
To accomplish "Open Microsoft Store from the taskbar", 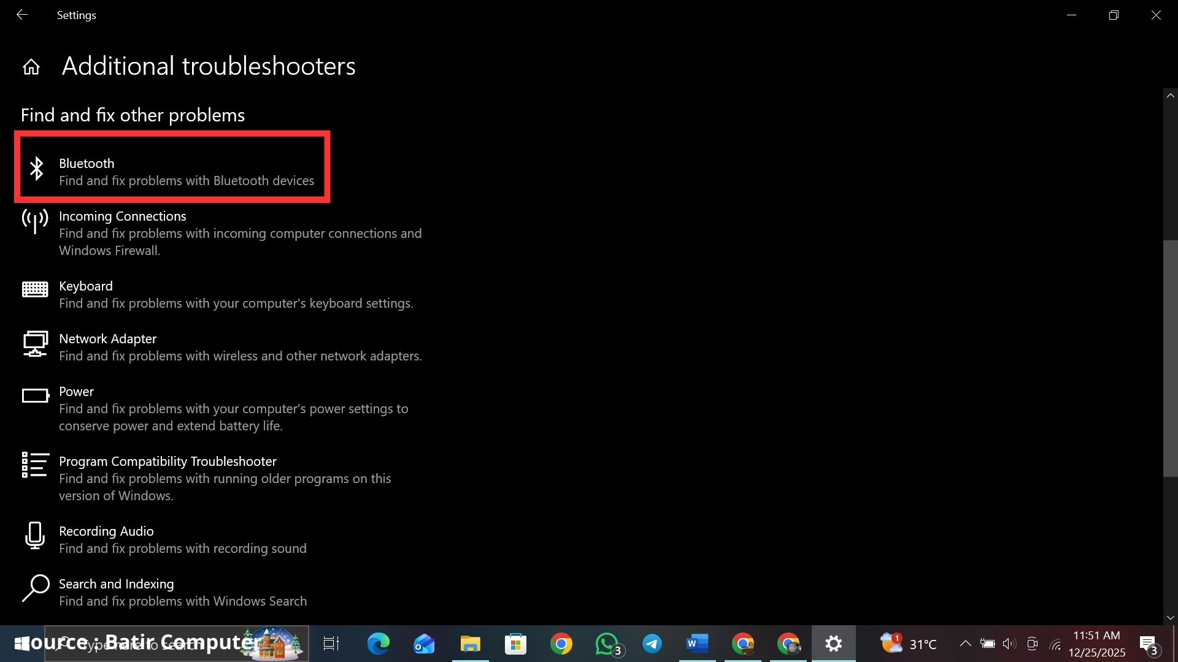I will 516,644.
